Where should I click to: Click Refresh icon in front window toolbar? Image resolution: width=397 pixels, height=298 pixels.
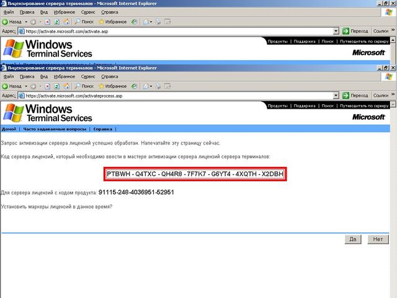point(56,86)
